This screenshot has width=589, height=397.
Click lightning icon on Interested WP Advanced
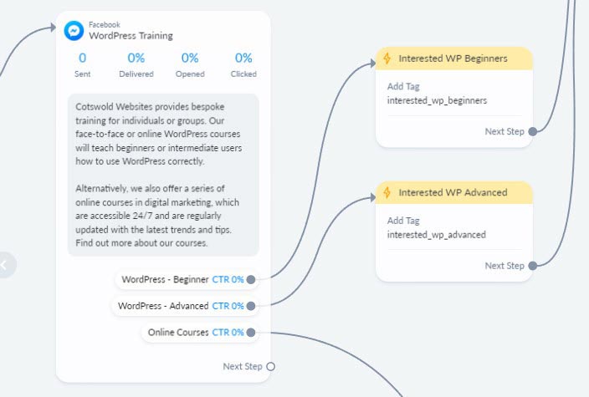coord(387,192)
